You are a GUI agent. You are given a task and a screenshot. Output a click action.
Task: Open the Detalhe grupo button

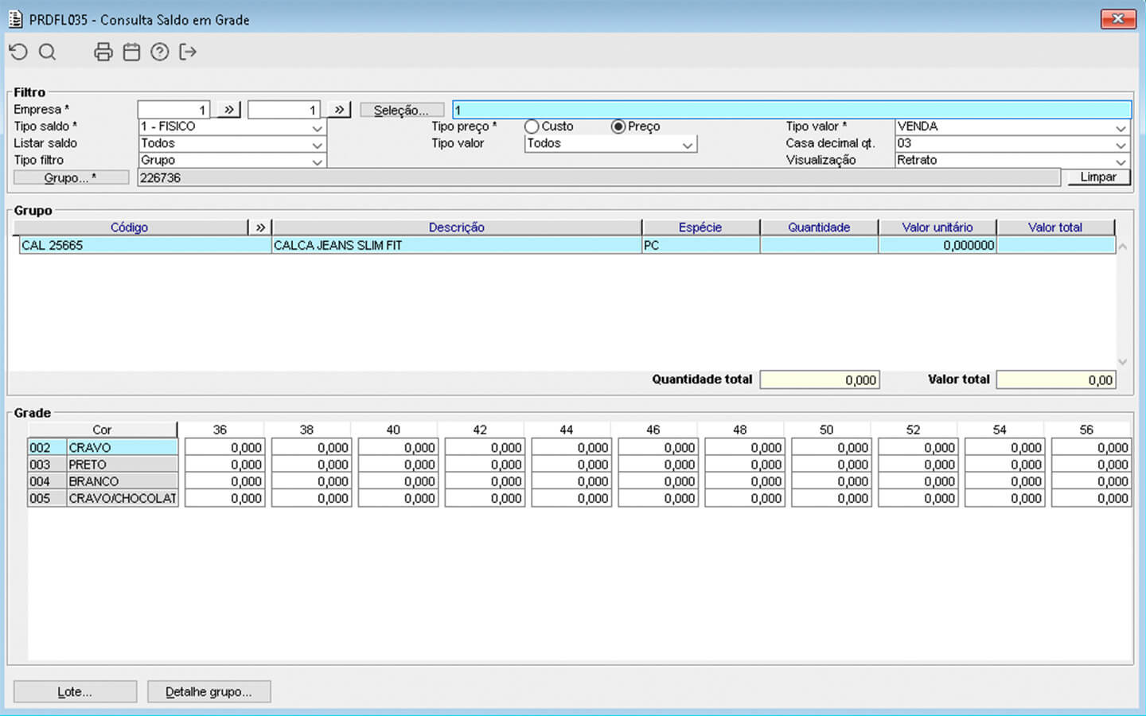pos(209,691)
